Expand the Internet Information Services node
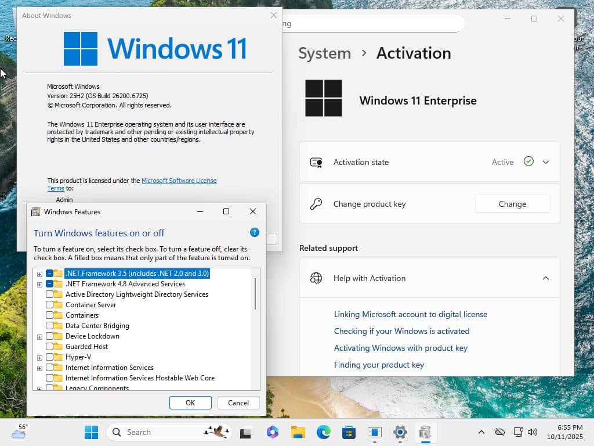This screenshot has height=446, width=594. (x=39, y=368)
